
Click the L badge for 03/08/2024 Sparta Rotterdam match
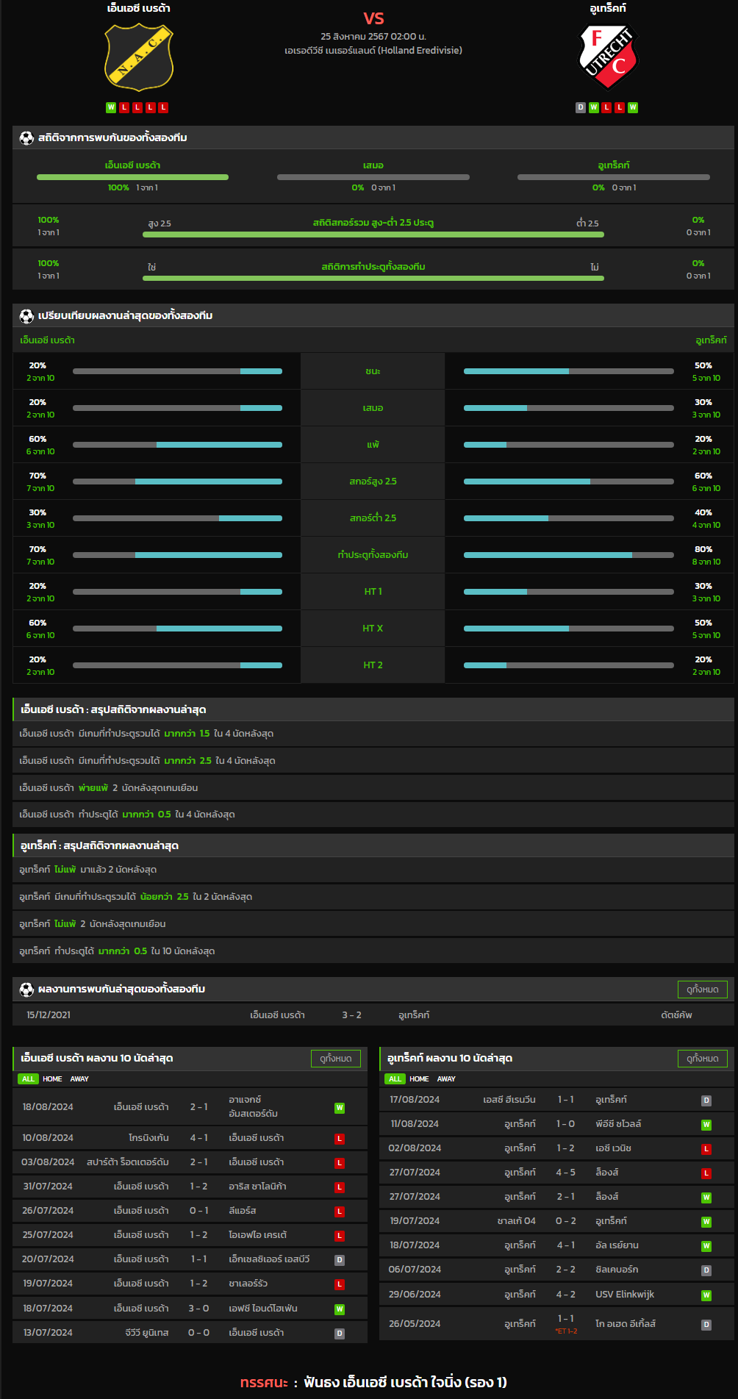pos(340,1163)
